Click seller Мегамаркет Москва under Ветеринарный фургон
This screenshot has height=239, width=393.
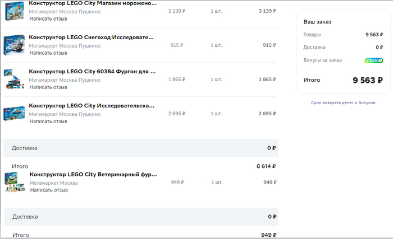tap(54, 183)
